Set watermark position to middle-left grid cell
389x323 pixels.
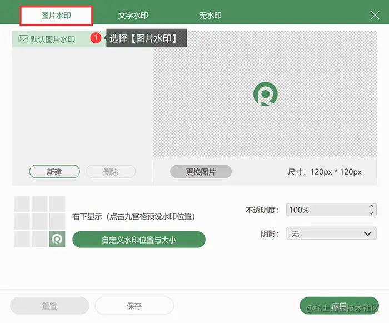pyautogui.click(x=22, y=221)
